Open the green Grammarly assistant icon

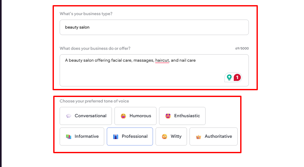point(229,77)
